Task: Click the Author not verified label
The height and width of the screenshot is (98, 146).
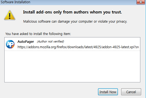Action: click(x=50, y=41)
